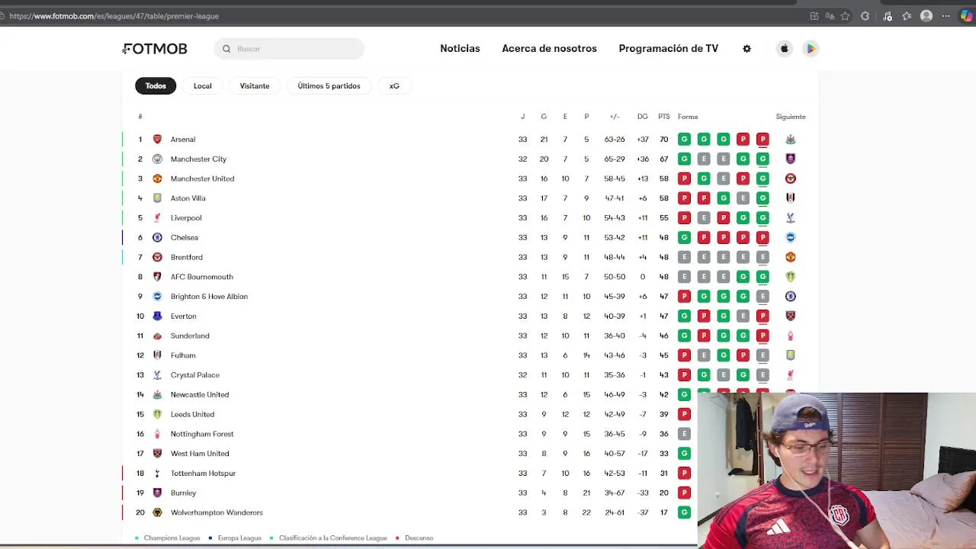This screenshot has width=976, height=549.
Task: Click the Wolverhampton Wanderers crest
Action: [157, 512]
